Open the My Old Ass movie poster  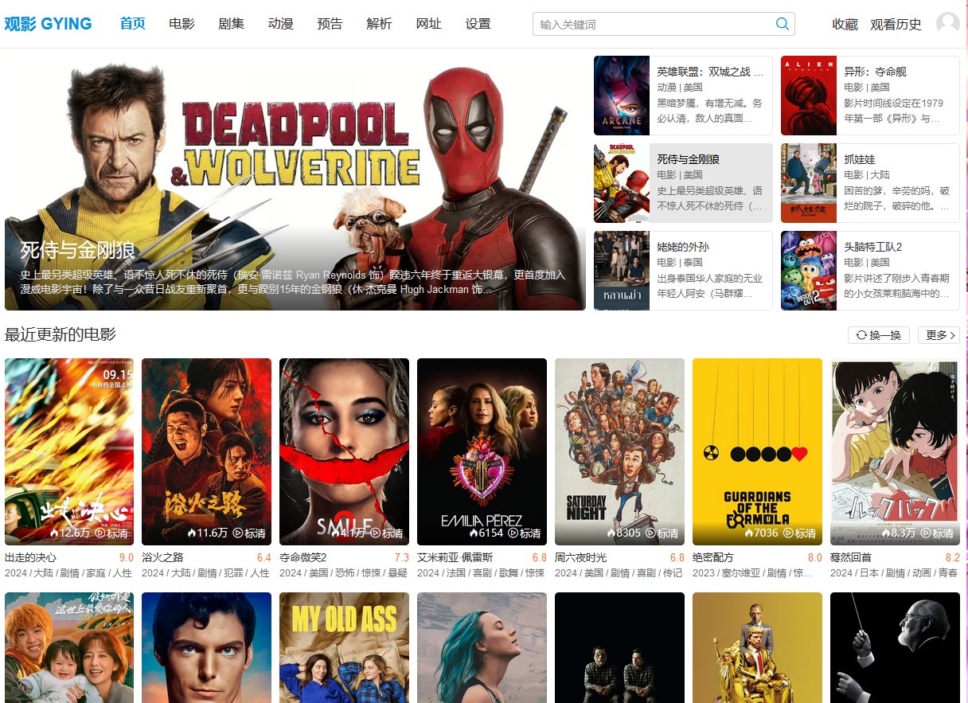(345, 647)
